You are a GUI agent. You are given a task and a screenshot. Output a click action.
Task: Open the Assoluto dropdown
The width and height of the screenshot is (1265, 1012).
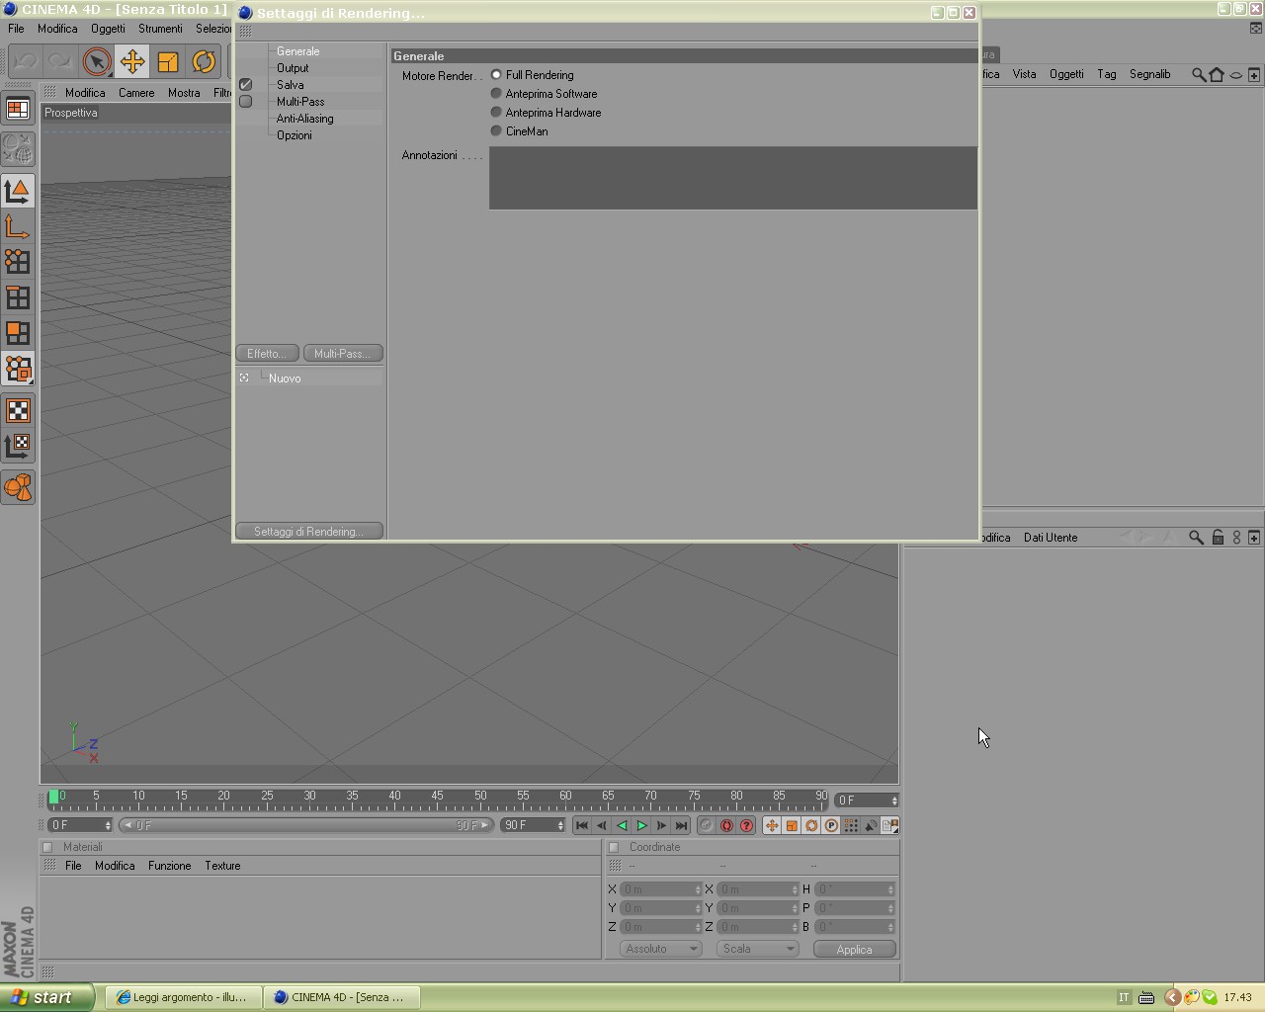[x=660, y=949]
